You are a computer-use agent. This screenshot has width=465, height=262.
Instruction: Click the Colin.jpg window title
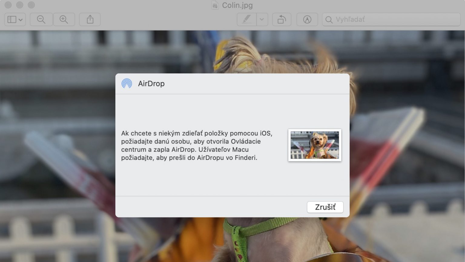pos(237,5)
